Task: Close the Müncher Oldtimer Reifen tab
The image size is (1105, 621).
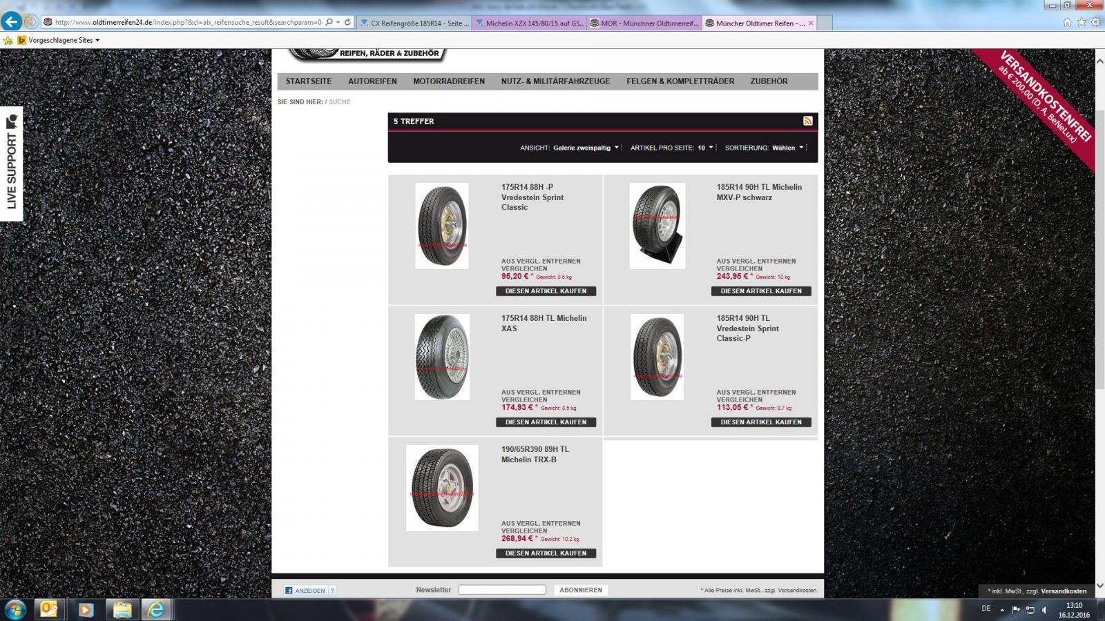Action: [811, 23]
